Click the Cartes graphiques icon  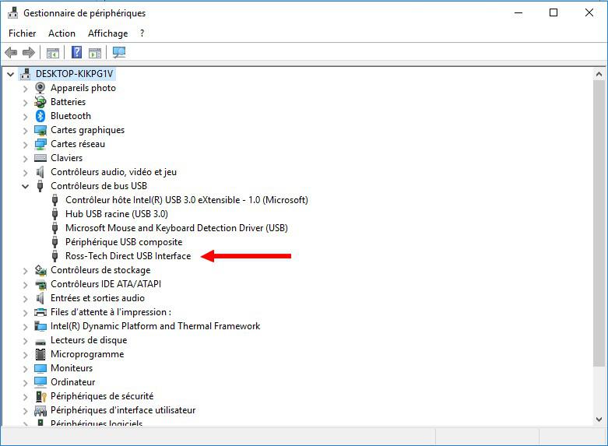click(x=40, y=130)
